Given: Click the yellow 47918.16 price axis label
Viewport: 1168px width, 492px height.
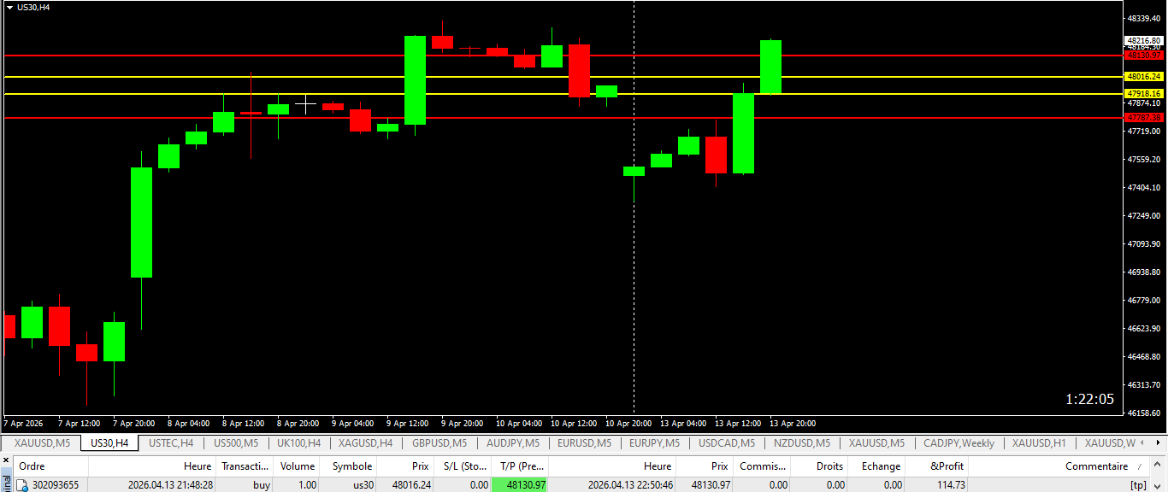Looking at the screenshot, I should (1144, 94).
